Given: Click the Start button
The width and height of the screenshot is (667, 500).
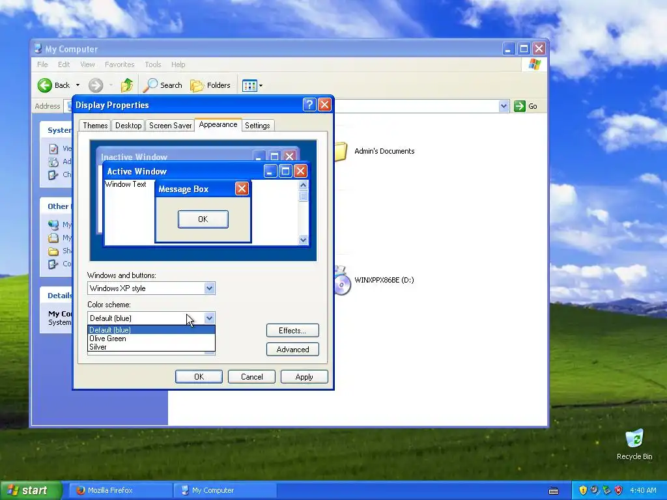Looking at the screenshot, I should tap(31, 490).
